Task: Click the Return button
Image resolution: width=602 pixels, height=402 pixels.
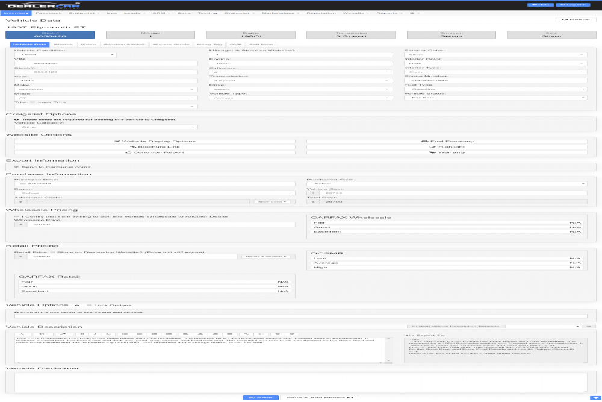Action: point(576,20)
